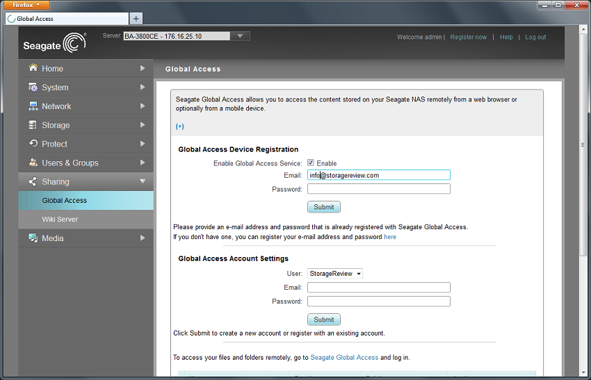Open the Help link
The image size is (591, 380).
tap(506, 37)
